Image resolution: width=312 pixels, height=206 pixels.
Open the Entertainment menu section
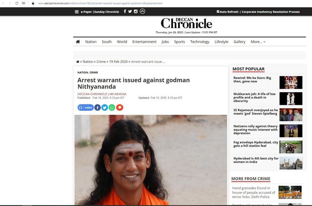click(x=144, y=41)
